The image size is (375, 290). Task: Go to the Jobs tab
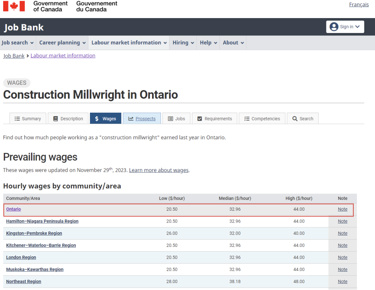point(176,119)
